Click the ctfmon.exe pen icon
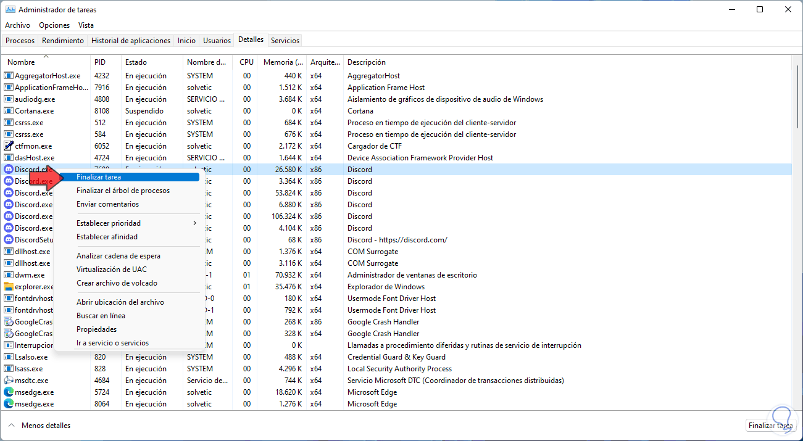 click(x=9, y=146)
